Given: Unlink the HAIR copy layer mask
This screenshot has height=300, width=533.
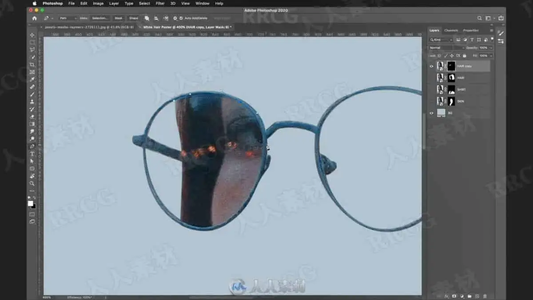Looking at the screenshot, I should [445, 66].
